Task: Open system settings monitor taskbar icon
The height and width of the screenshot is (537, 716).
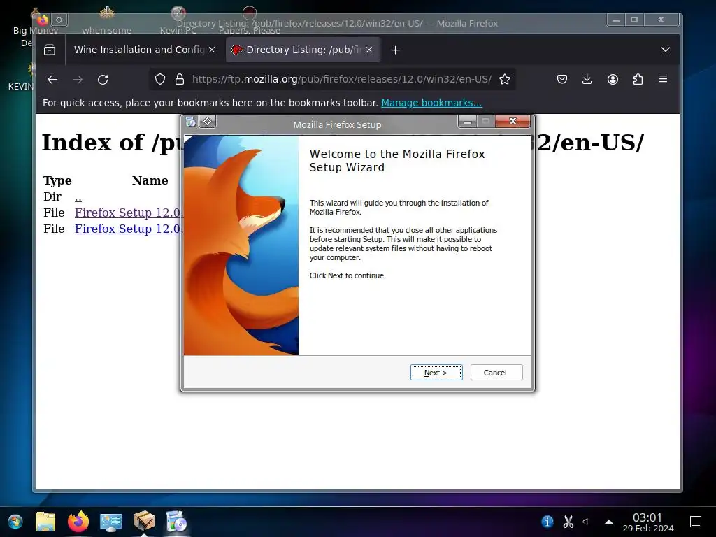Action: pyautogui.click(x=111, y=522)
